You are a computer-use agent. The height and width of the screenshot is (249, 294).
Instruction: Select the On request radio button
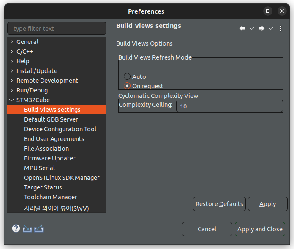coord(127,86)
